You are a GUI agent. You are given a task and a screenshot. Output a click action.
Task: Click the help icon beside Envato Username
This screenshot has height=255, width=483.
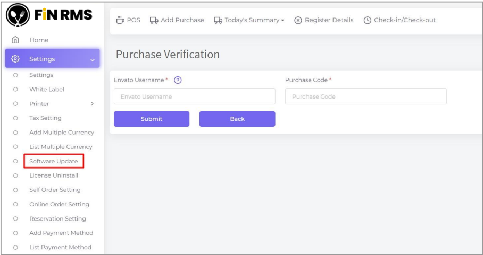pos(178,80)
